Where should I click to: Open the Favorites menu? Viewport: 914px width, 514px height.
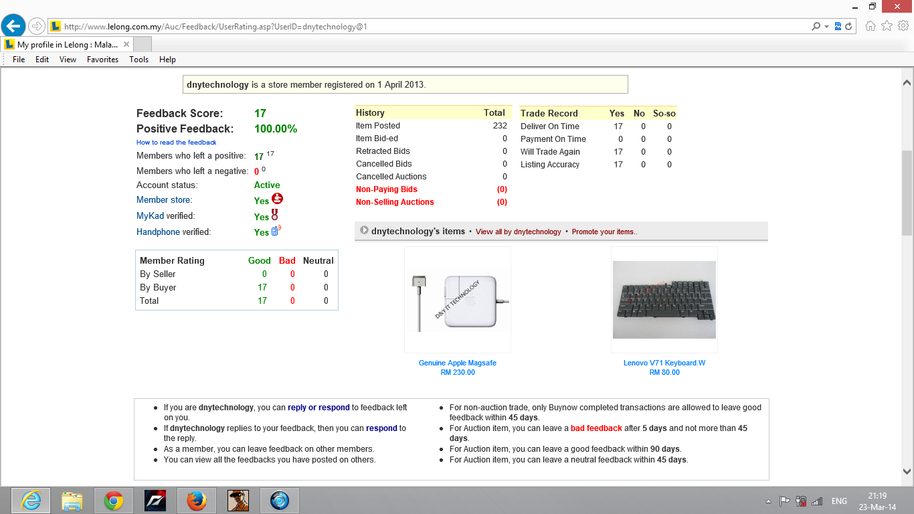(x=102, y=60)
